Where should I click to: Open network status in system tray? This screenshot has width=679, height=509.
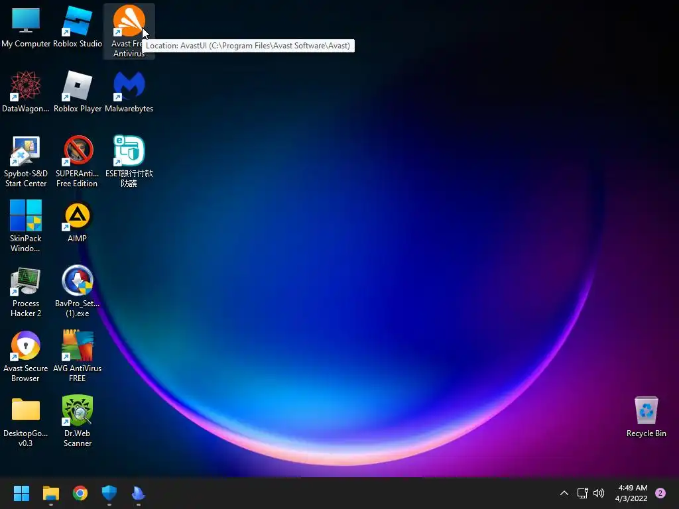[582, 493]
